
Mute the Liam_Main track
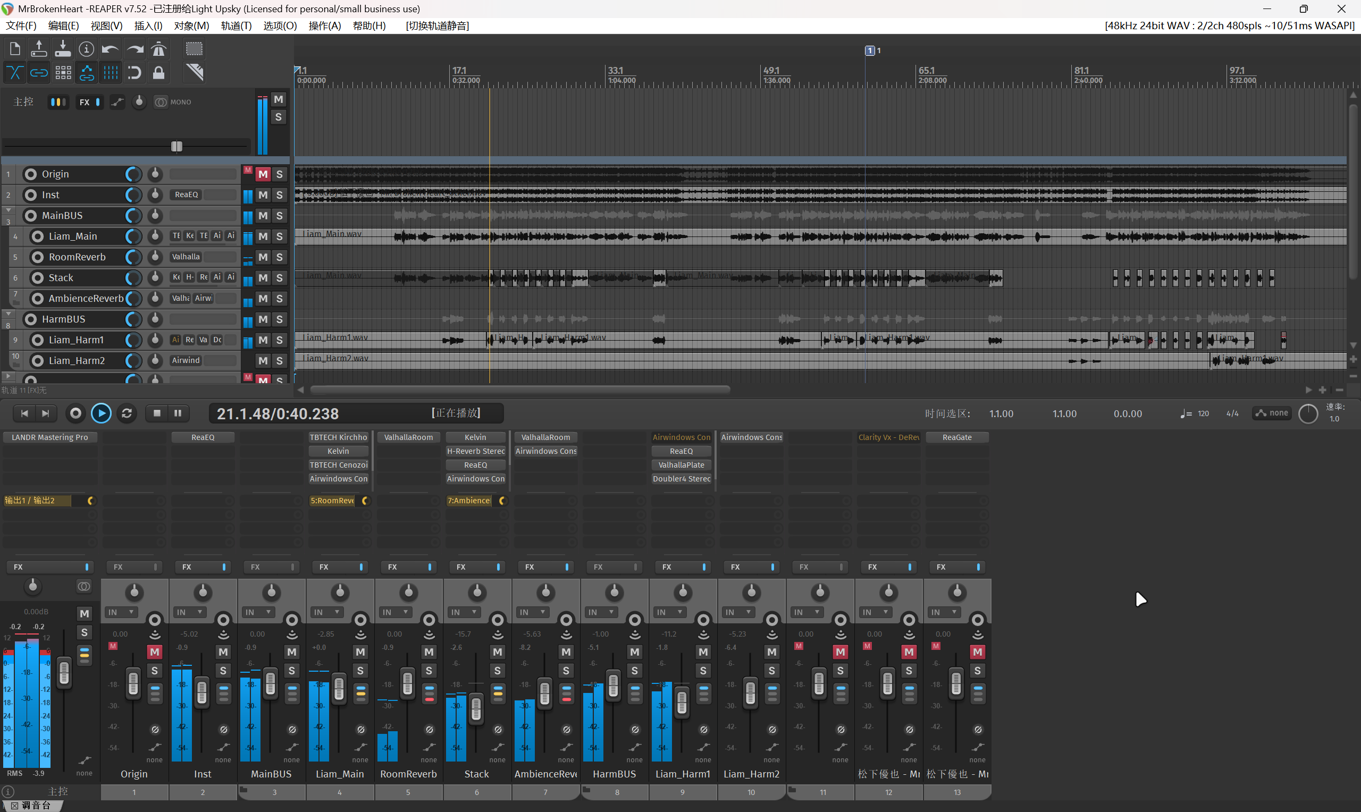tap(263, 236)
